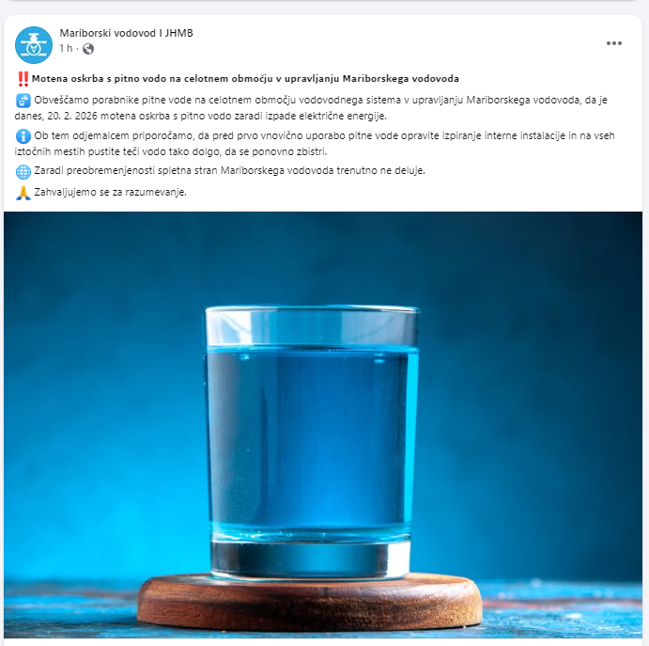Click the bold Motena oskrba headline
The width and height of the screenshot is (649, 646).
pos(245,79)
